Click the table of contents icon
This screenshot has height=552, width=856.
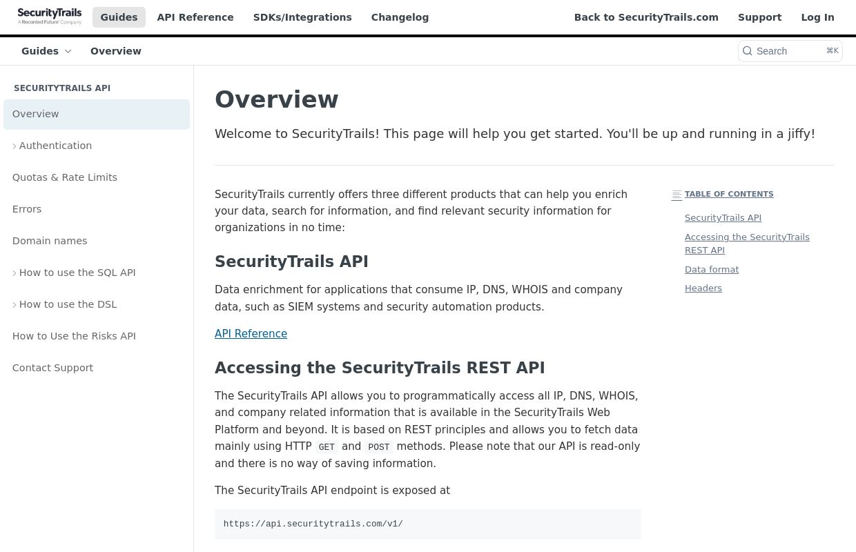677,195
